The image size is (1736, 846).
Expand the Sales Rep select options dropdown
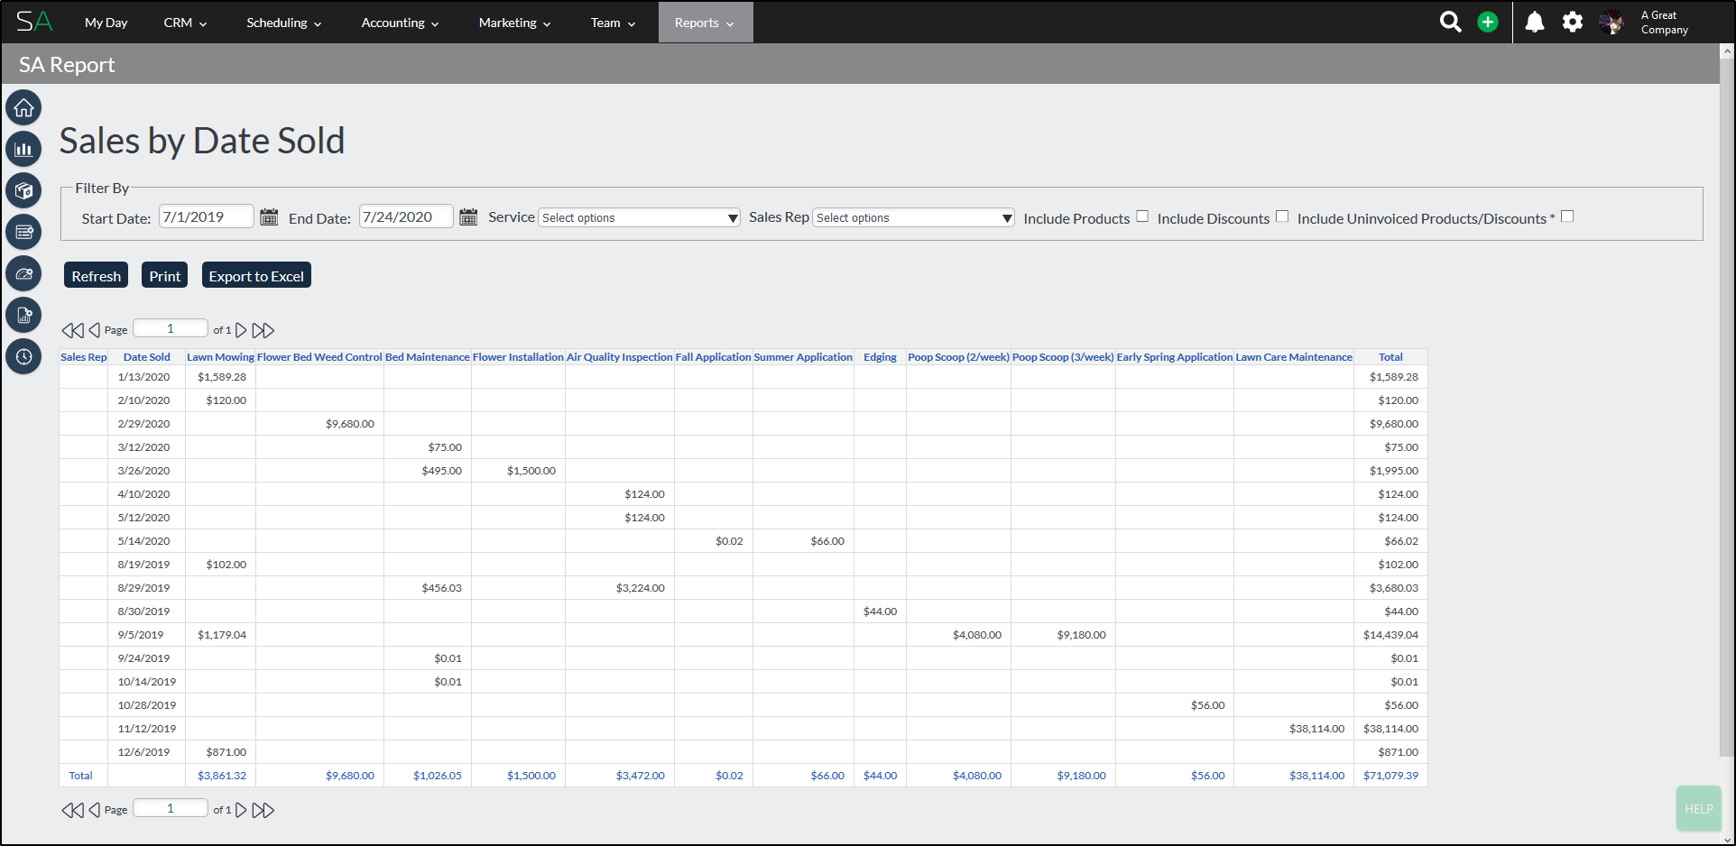tap(914, 218)
